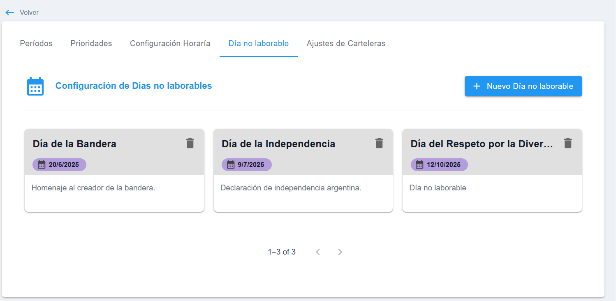
Task: Click the Día no laborable card description
Action: pyautogui.click(x=438, y=188)
